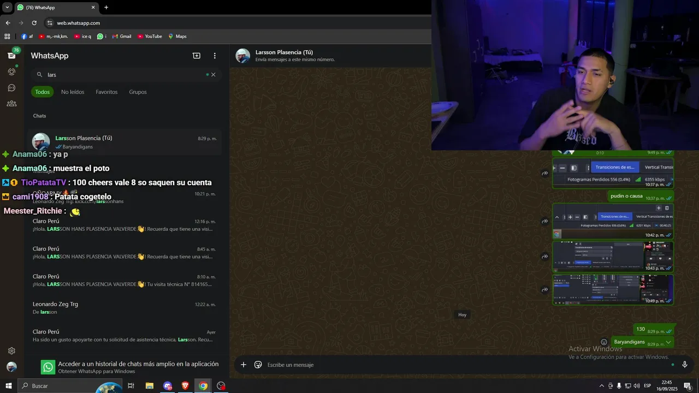Click the web.whatsapp.com address bar
The image size is (699, 393).
coord(78,23)
